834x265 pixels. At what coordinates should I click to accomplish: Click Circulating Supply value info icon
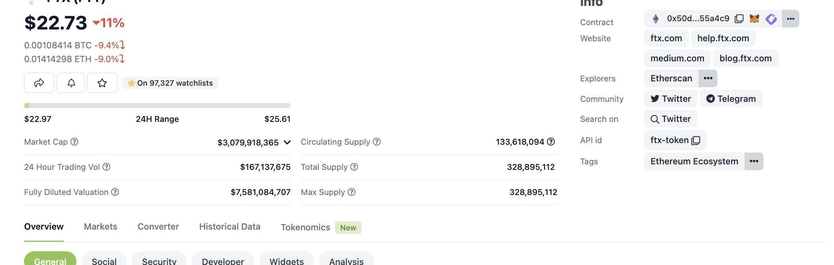tap(551, 142)
